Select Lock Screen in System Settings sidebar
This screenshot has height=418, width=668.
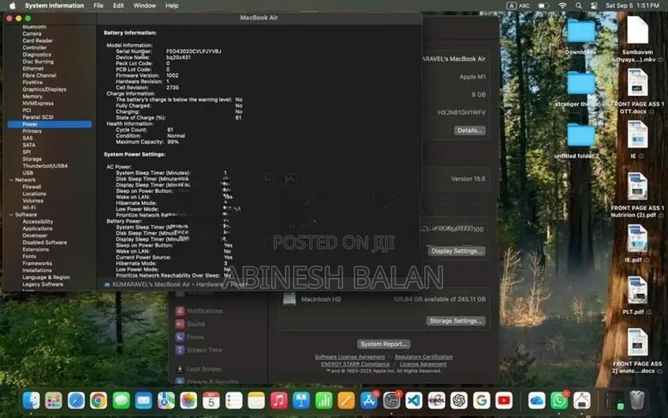pyautogui.click(x=199, y=369)
